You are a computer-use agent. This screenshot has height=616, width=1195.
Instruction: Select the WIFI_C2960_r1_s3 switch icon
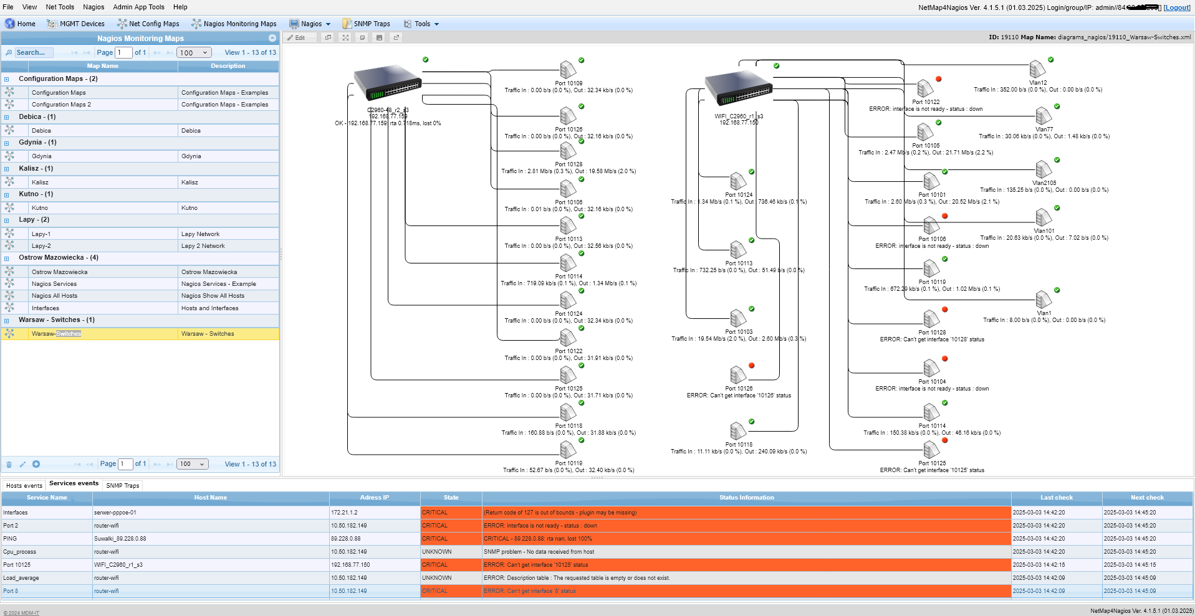tap(738, 88)
